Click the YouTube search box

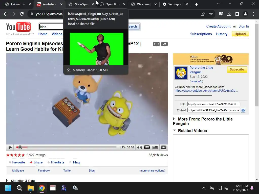click(x=51, y=27)
